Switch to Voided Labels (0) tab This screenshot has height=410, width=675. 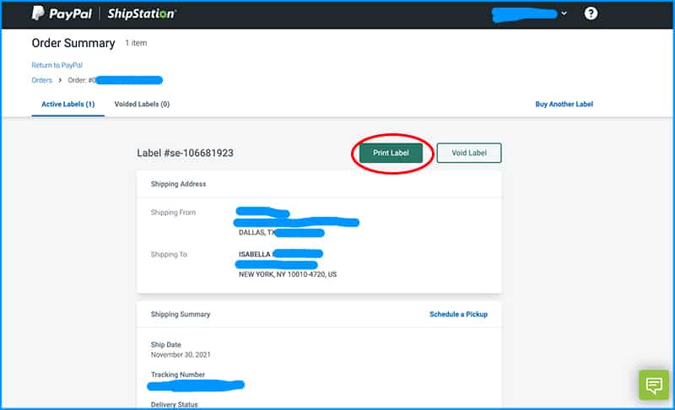142,104
